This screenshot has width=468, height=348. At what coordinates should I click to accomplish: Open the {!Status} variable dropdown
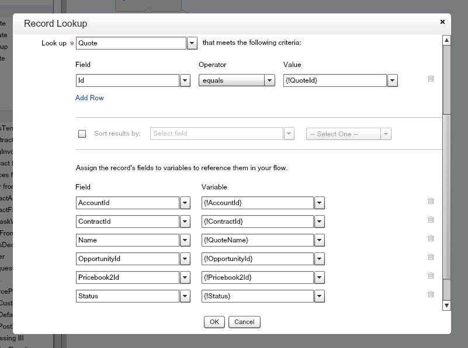point(320,296)
